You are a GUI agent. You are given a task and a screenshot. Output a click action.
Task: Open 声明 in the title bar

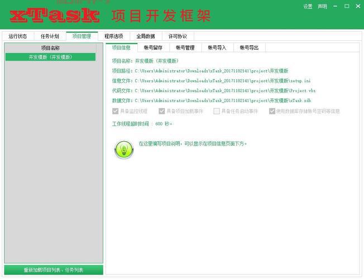[x=322, y=7]
